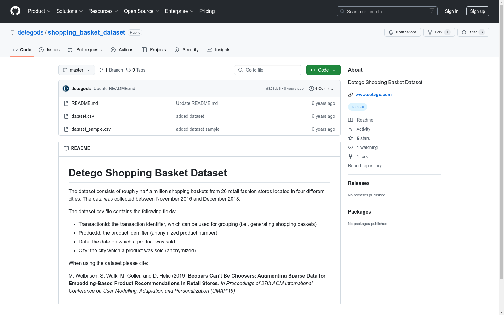Open the dataset_sample.csv file
This screenshot has height=315, width=504.
[x=91, y=129]
